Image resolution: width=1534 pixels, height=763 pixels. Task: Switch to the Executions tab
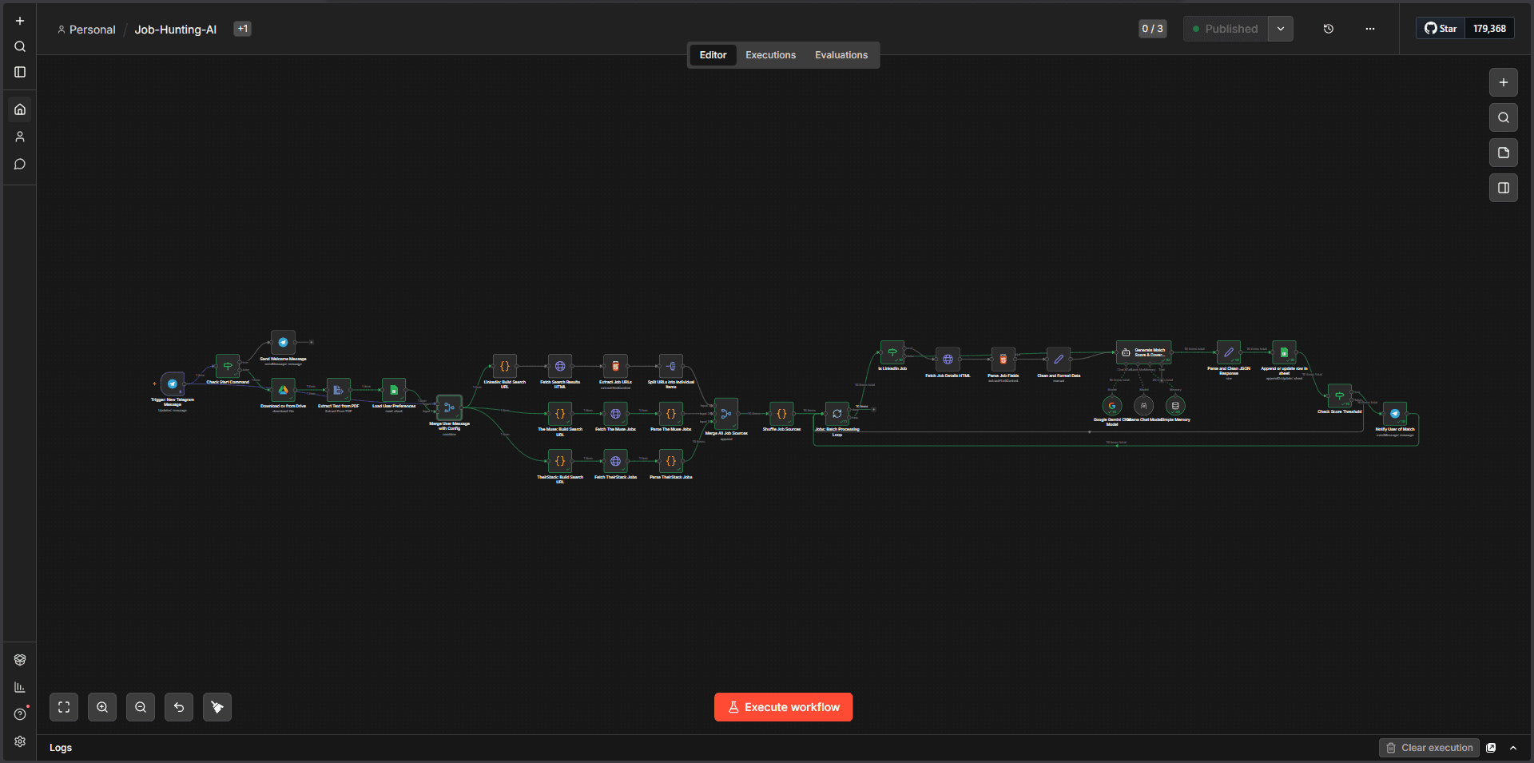769,55
